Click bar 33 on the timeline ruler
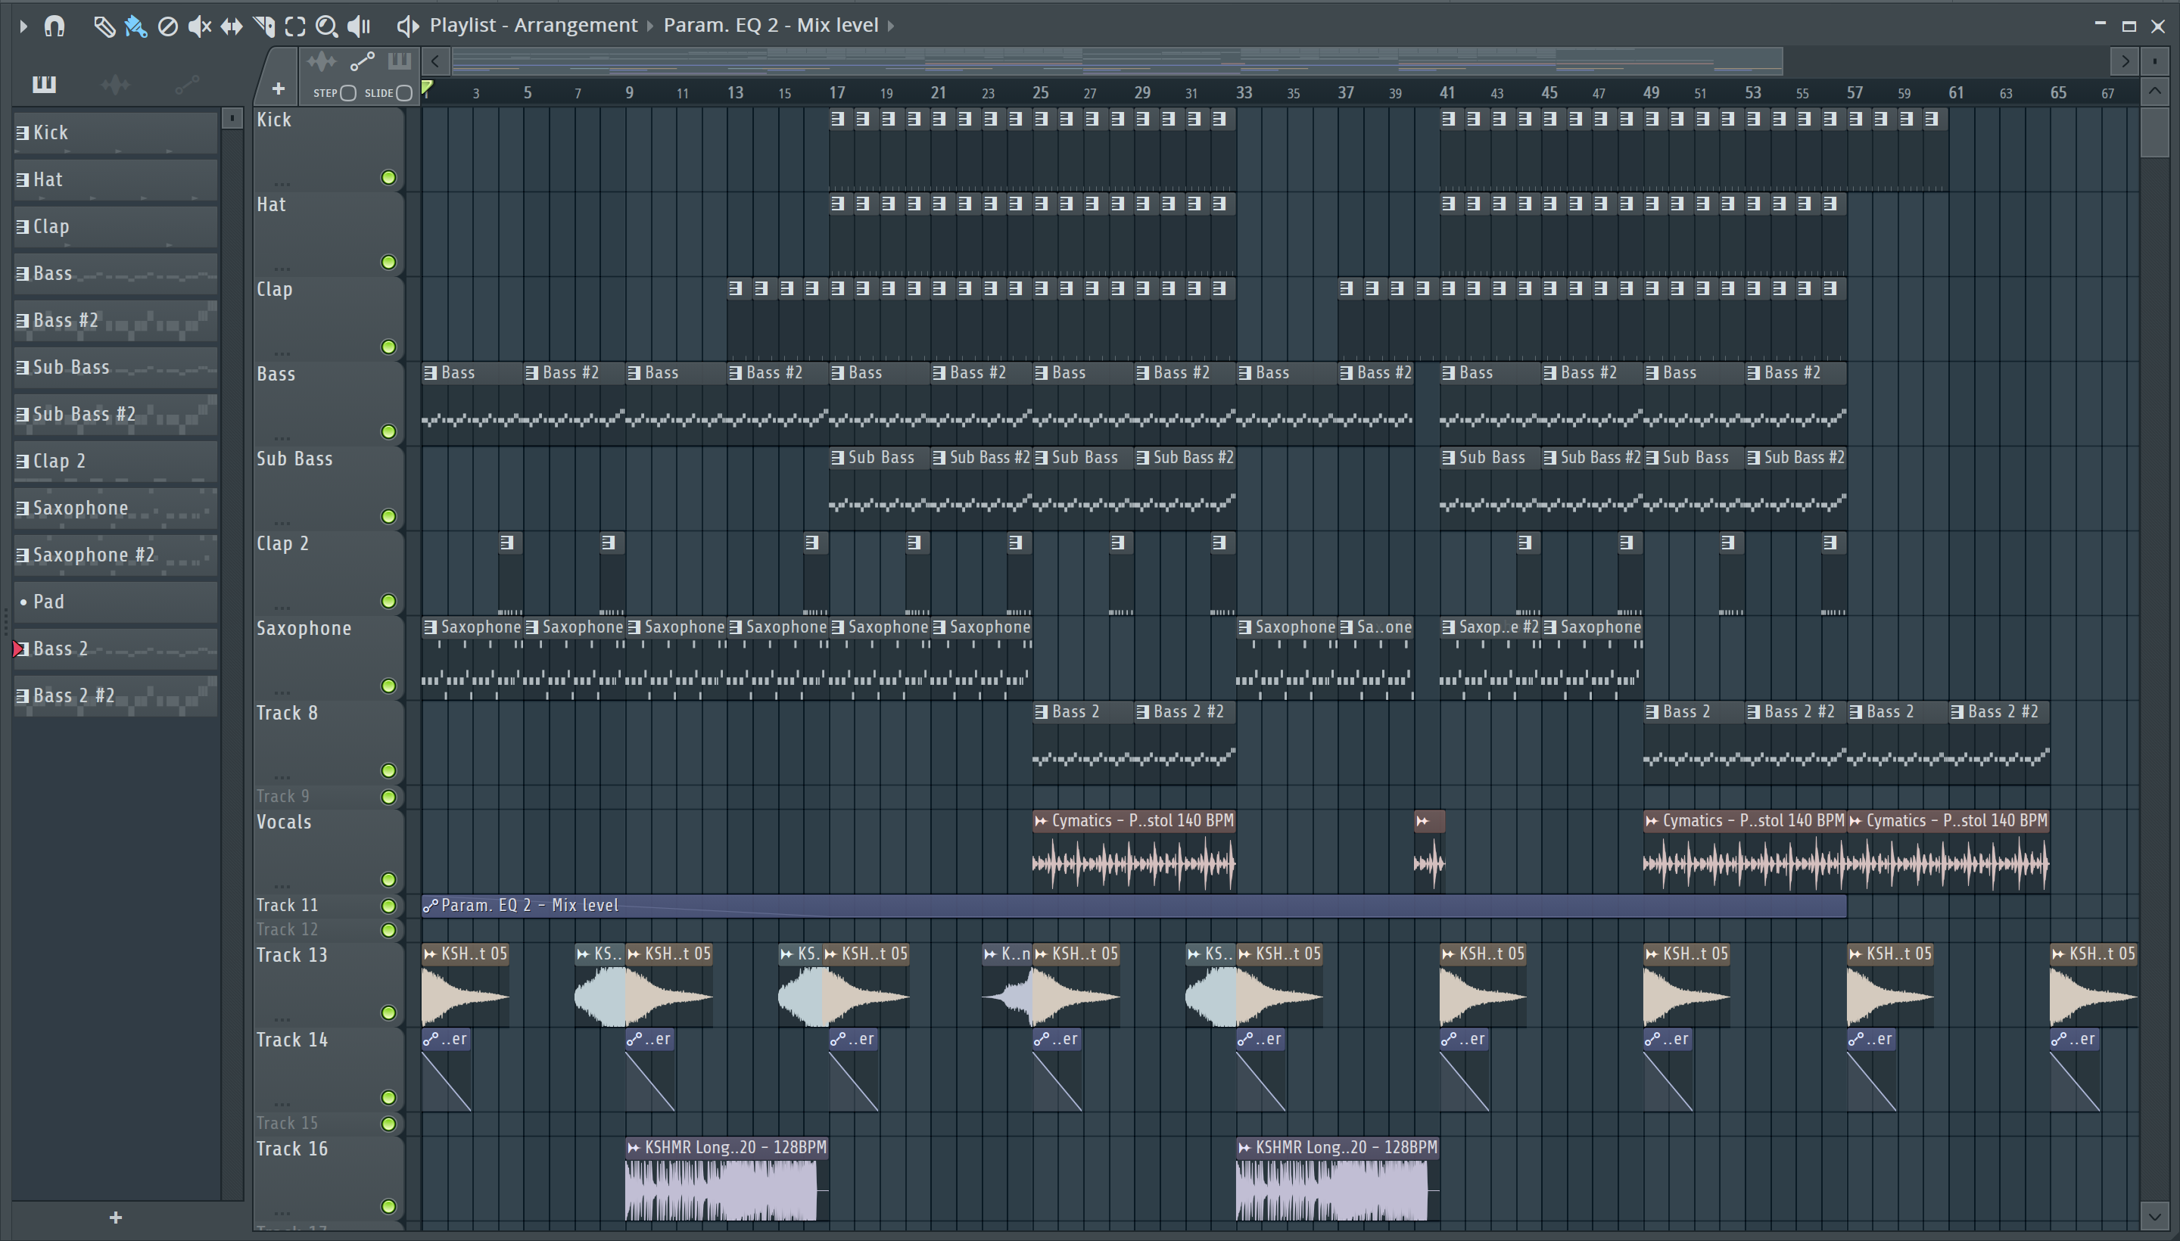This screenshot has height=1241, width=2180. (1244, 92)
